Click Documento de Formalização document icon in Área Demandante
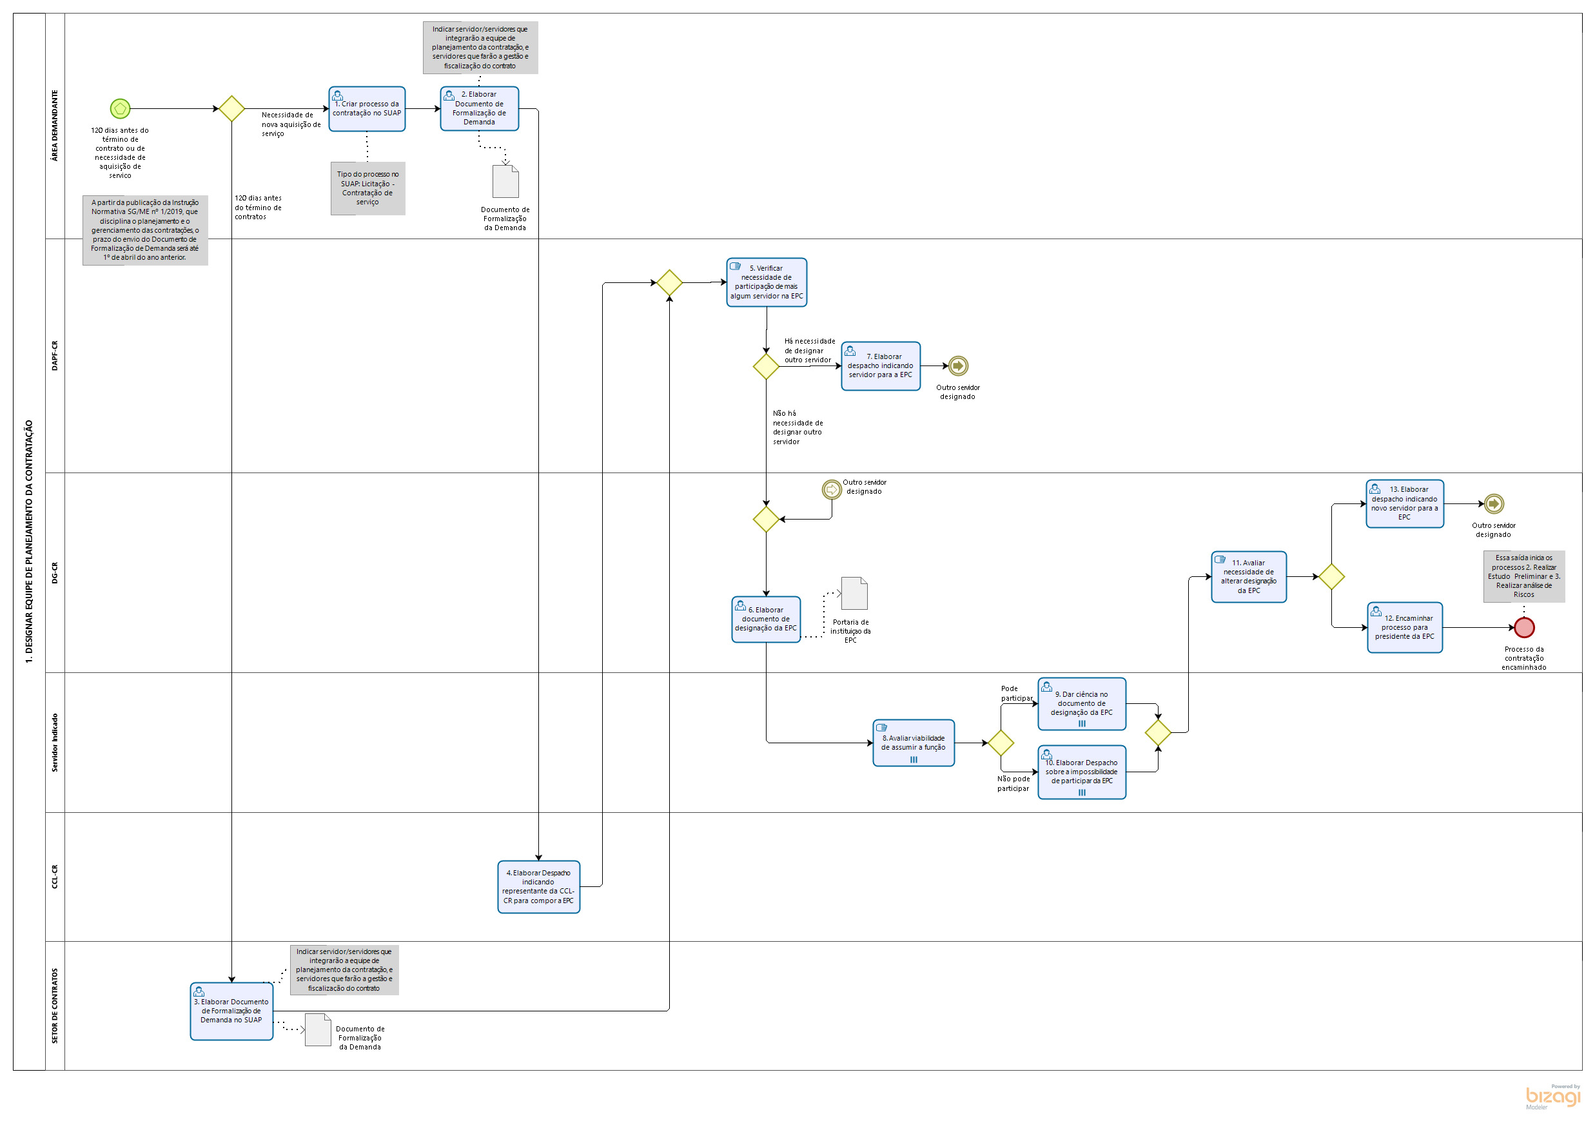This screenshot has height=1130, width=1595. click(x=505, y=182)
